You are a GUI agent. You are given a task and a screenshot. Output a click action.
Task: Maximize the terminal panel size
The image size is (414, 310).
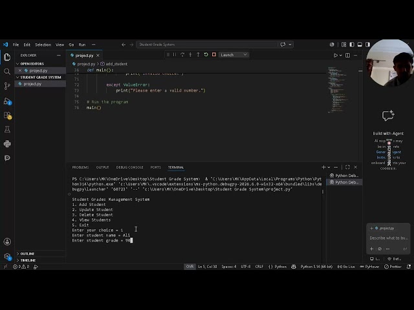(347, 167)
